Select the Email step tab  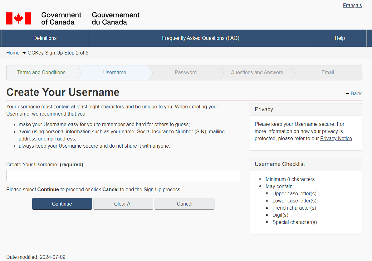tap(327, 72)
